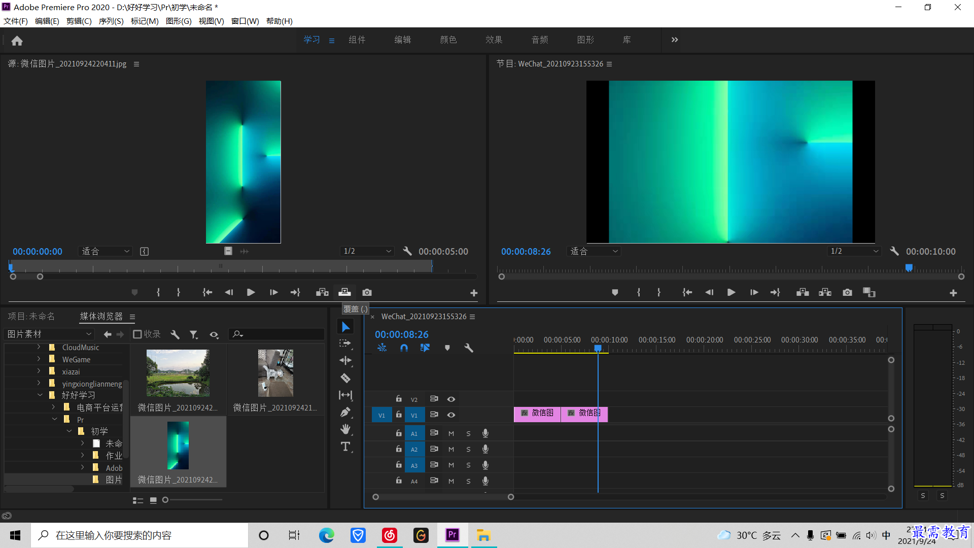
Task: Select the Ripple Edit tool
Action: [x=345, y=361]
